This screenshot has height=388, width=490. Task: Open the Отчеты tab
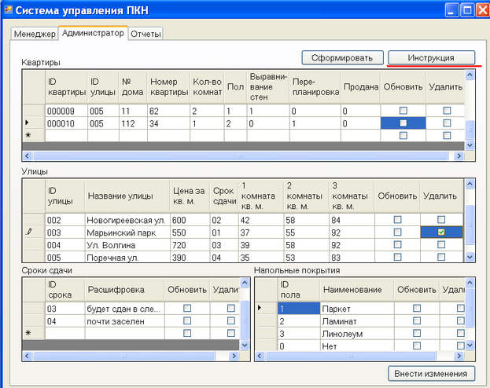[145, 35]
